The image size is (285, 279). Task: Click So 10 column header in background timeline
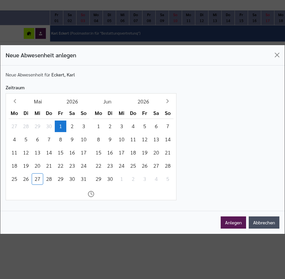click(175, 18)
